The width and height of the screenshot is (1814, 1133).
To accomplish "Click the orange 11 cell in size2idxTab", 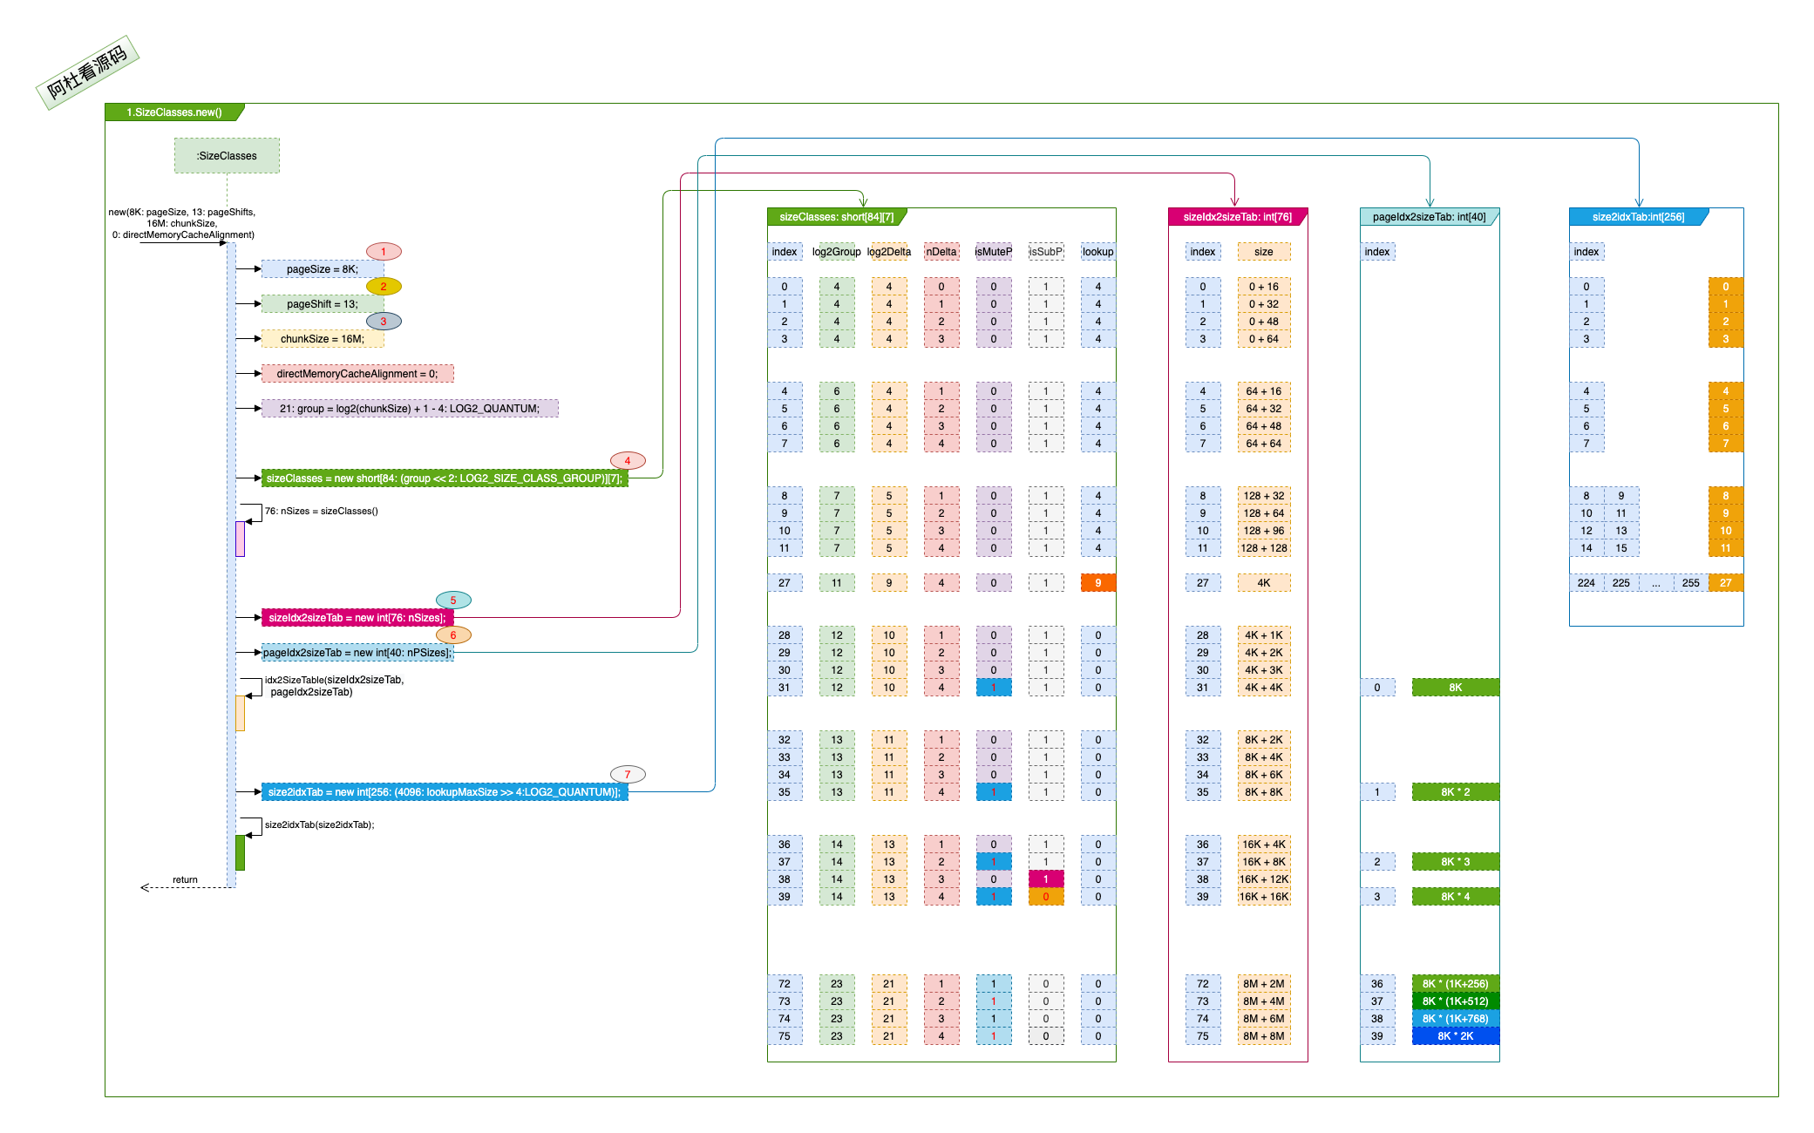I will pos(1726,548).
